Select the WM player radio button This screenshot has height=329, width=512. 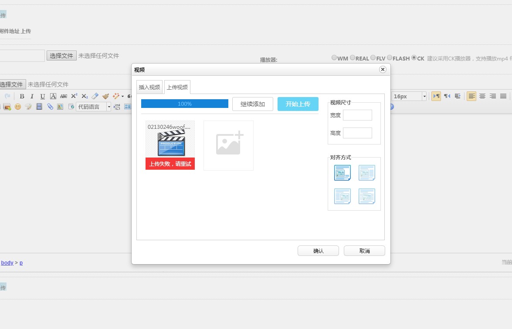pos(334,58)
